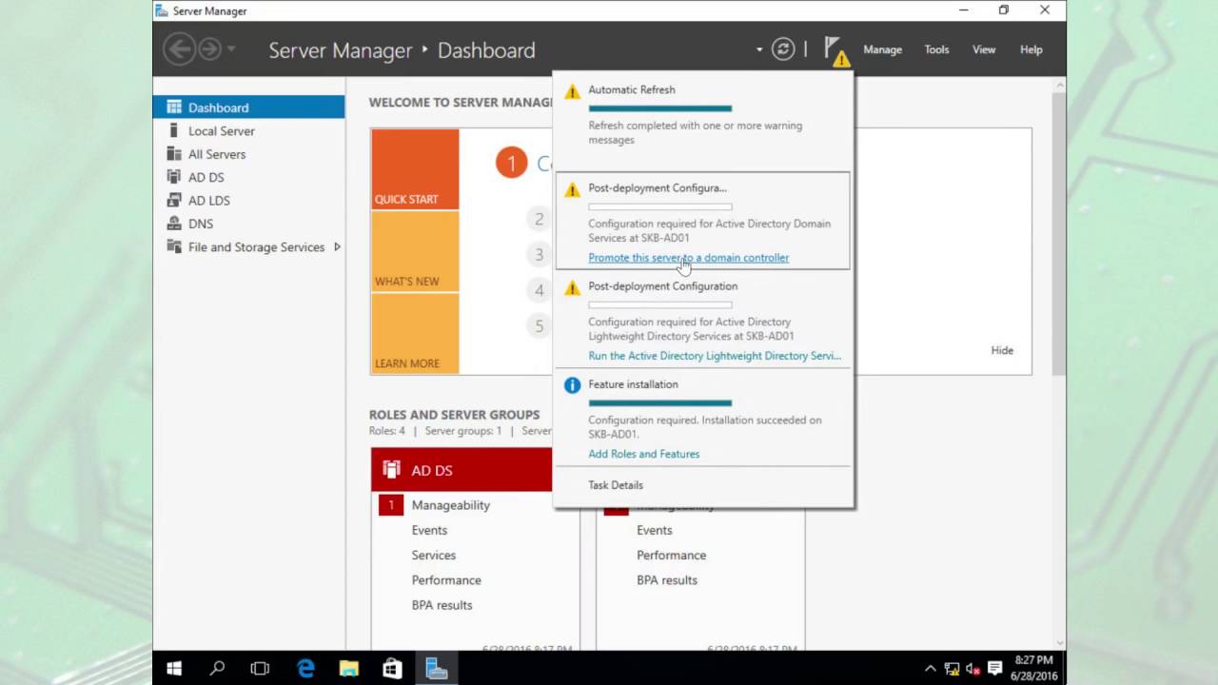
Task: Hide the welcome tile
Action: (x=1002, y=350)
